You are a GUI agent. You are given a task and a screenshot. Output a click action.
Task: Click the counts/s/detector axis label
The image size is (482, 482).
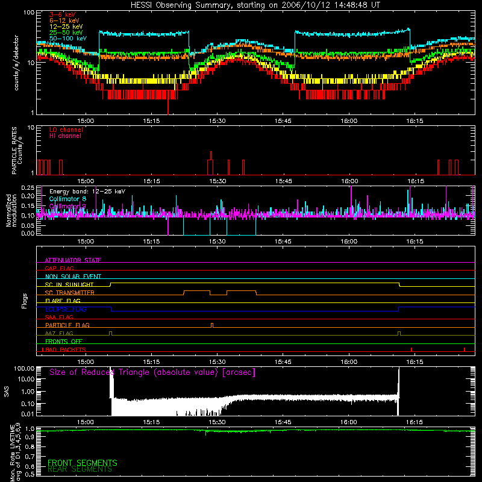pyautogui.click(x=16, y=63)
